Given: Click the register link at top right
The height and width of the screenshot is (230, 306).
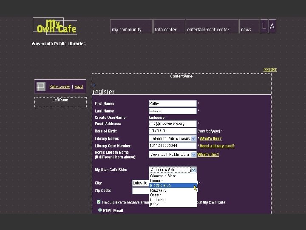Looking at the screenshot, I should point(270,69).
